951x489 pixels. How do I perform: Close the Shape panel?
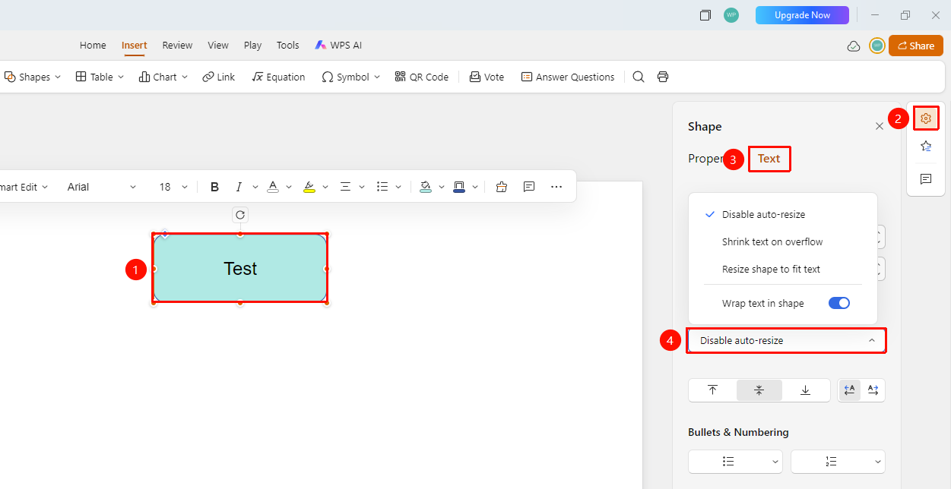tap(880, 127)
